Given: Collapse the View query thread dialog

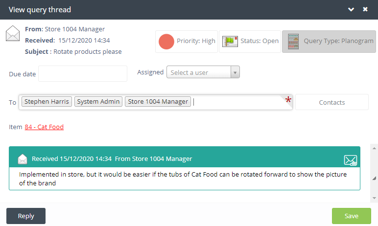Looking at the screenshot, I should [351, 9].
